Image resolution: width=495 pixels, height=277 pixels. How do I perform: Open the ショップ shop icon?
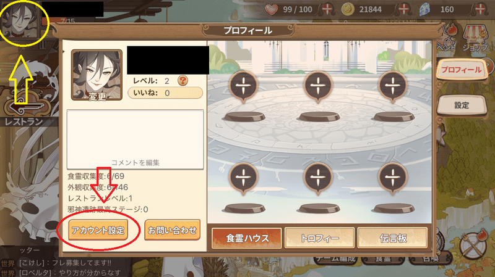pos(475,38)
